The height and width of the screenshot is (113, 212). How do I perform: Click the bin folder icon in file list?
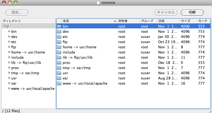pos(59,26)
